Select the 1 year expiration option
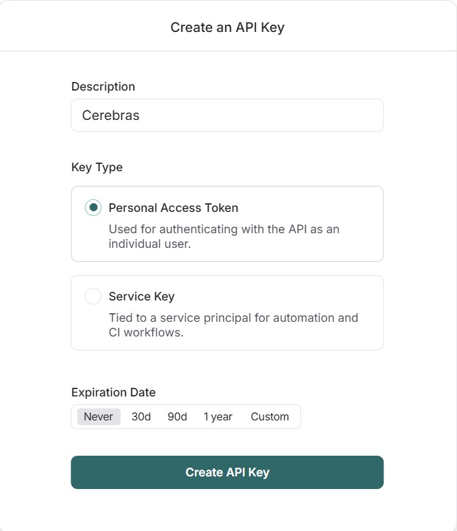Viewport: 457px width, 531px height. [x=218, y=416]
